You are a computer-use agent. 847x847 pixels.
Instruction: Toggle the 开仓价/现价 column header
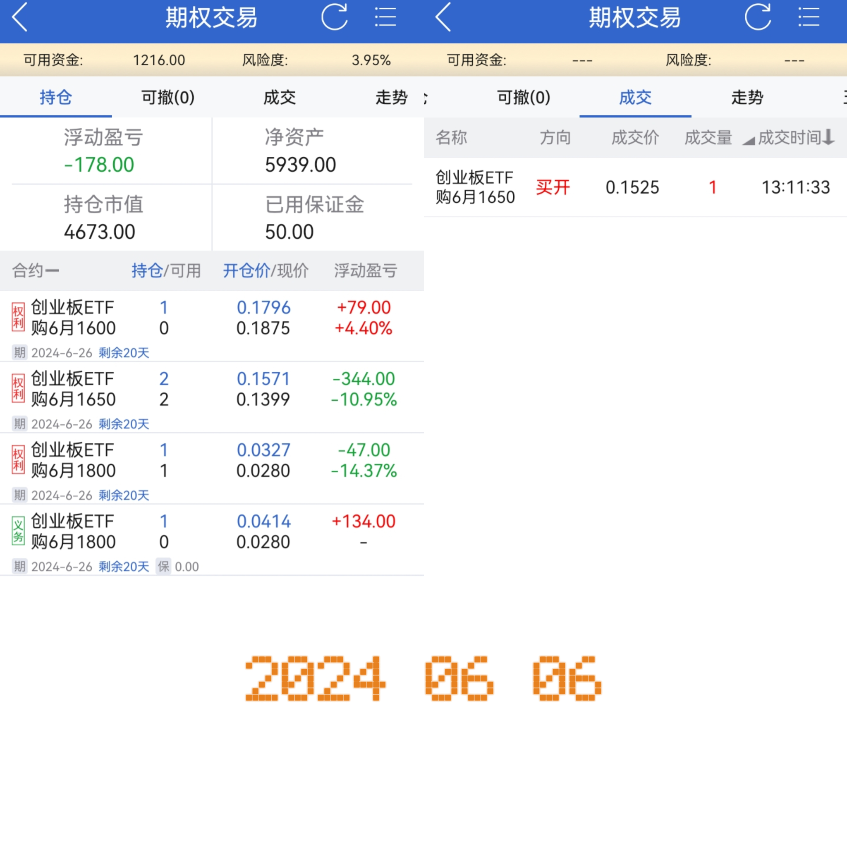[266, 270]
